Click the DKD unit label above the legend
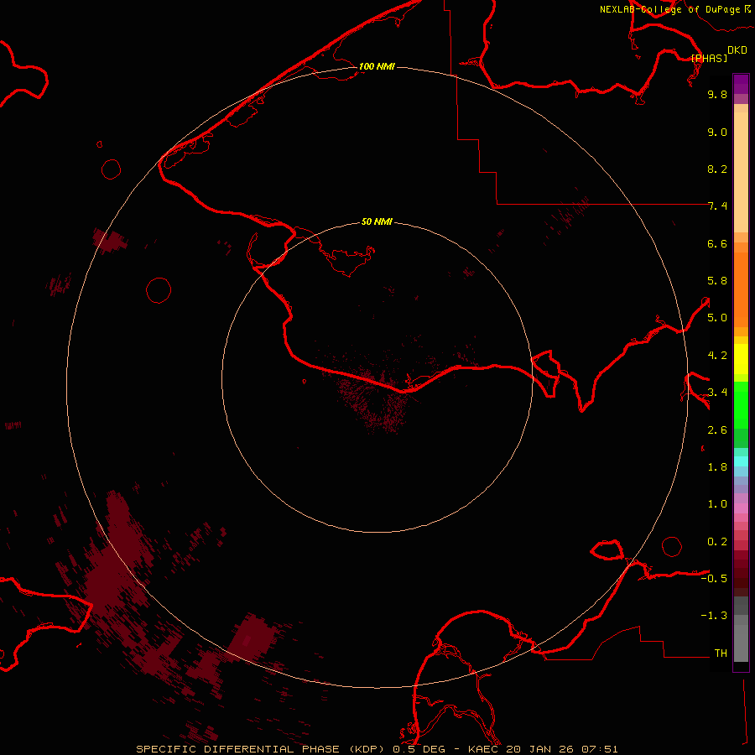Screen dimensions: 755x755 (x=737, y=49)
